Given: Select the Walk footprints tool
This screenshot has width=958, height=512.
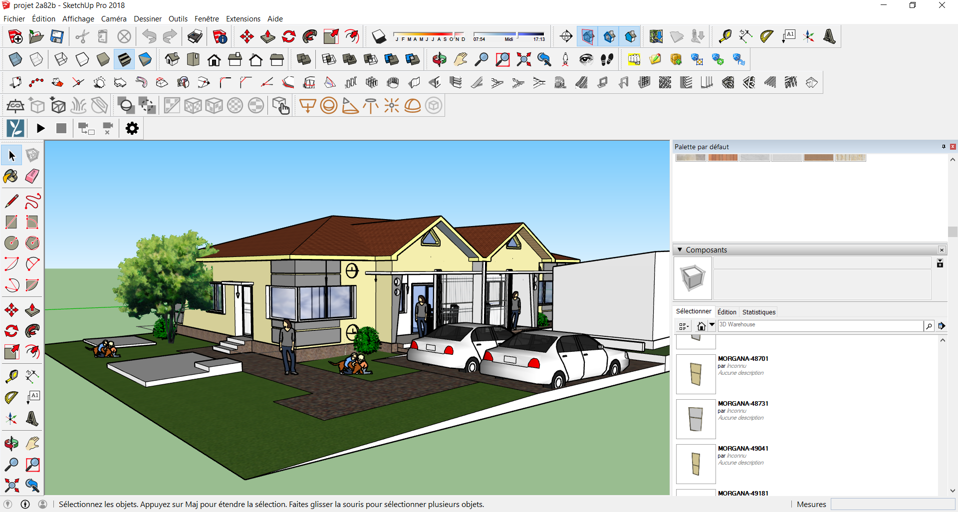Looking at the screenshot, I should tap(607, 60).
